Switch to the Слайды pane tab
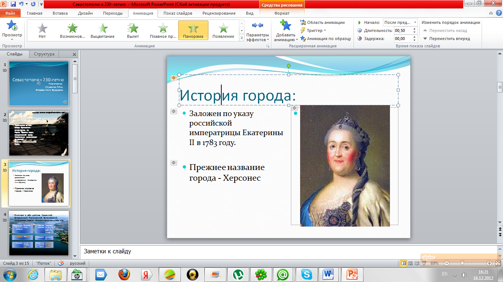 pyautogui.click(x=15, y=54)
